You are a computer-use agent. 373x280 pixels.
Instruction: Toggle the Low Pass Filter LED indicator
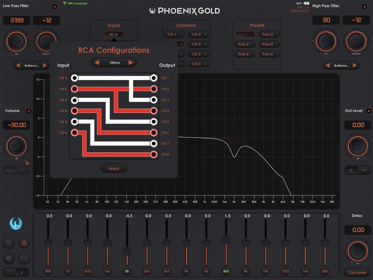pos(54,6)
